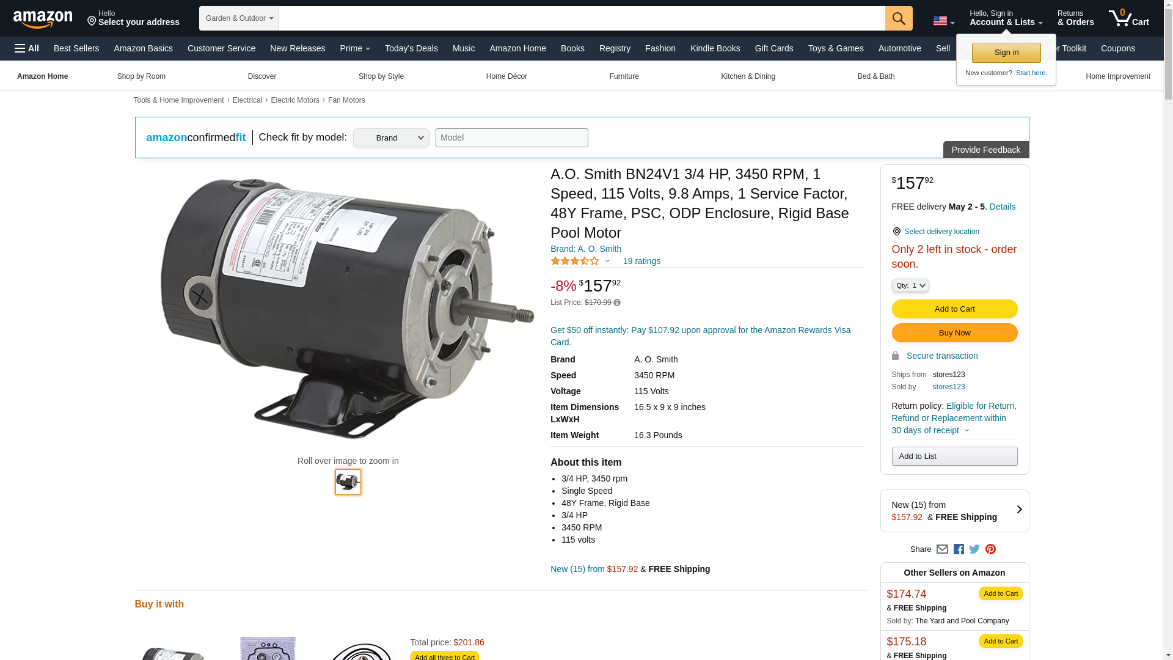
Task: Open Garden & Outdoor search category dropdown
Action: (x=239, y=18)
